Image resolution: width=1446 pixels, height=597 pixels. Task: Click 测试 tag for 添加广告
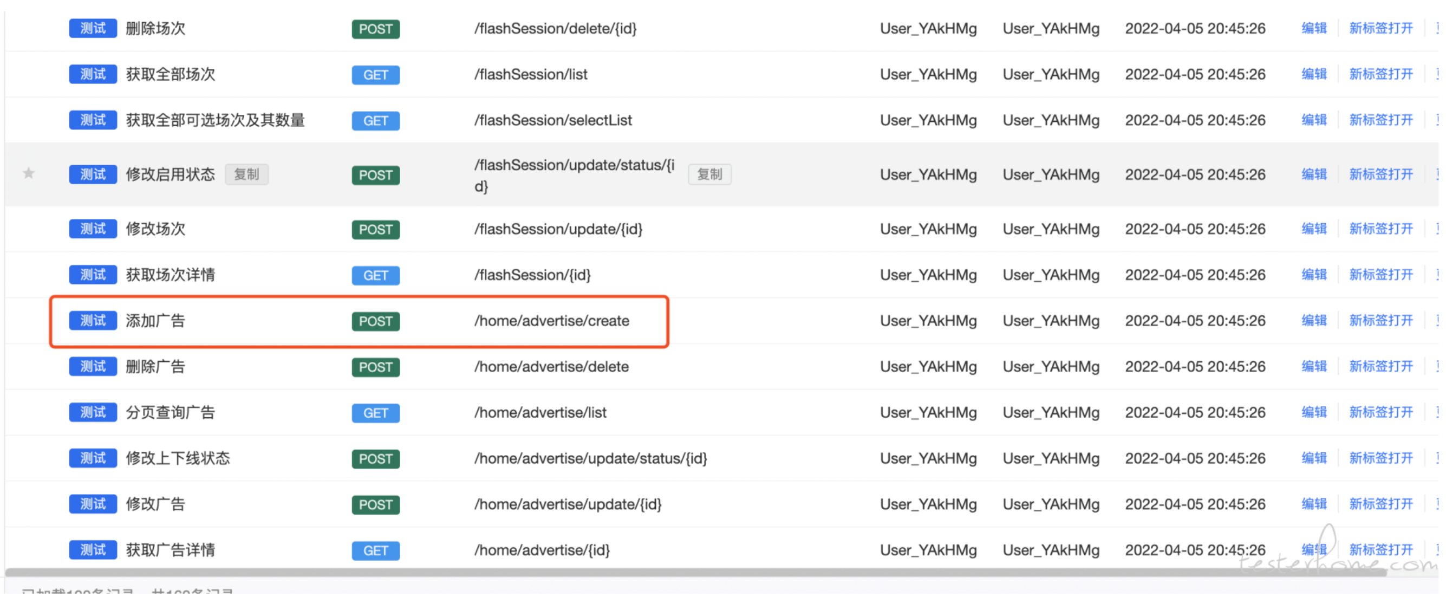click(93, 321)
